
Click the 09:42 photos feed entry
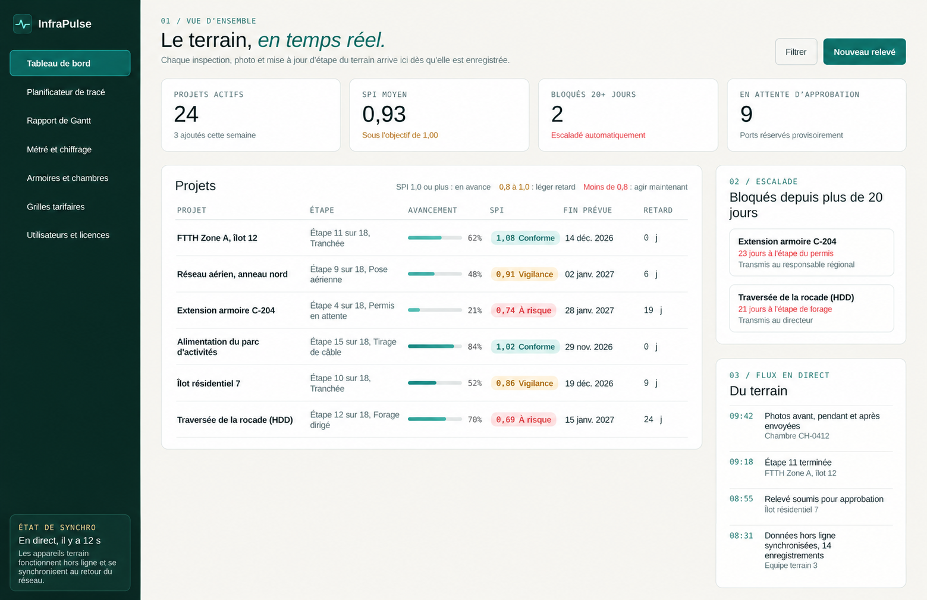[811, 426]
